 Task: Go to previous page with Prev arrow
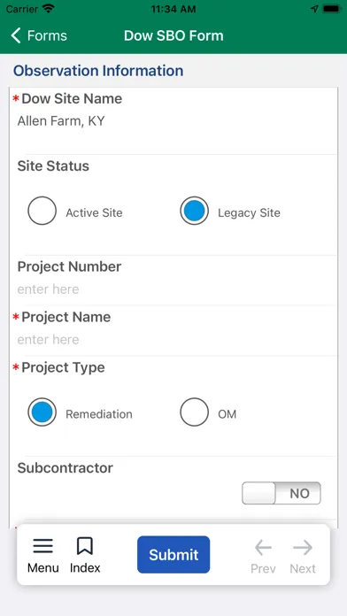tap(263, 547)
